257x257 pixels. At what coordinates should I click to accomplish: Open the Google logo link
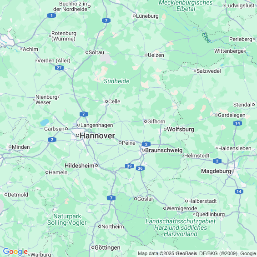tap(15, 252)
